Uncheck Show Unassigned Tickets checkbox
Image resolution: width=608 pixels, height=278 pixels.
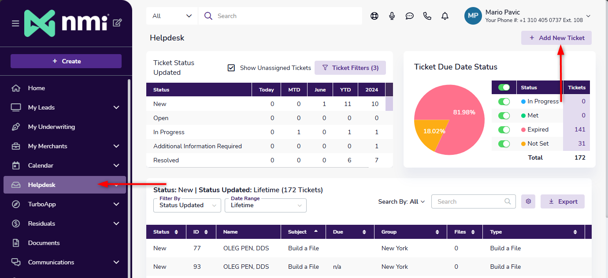[x=231, y=68]
